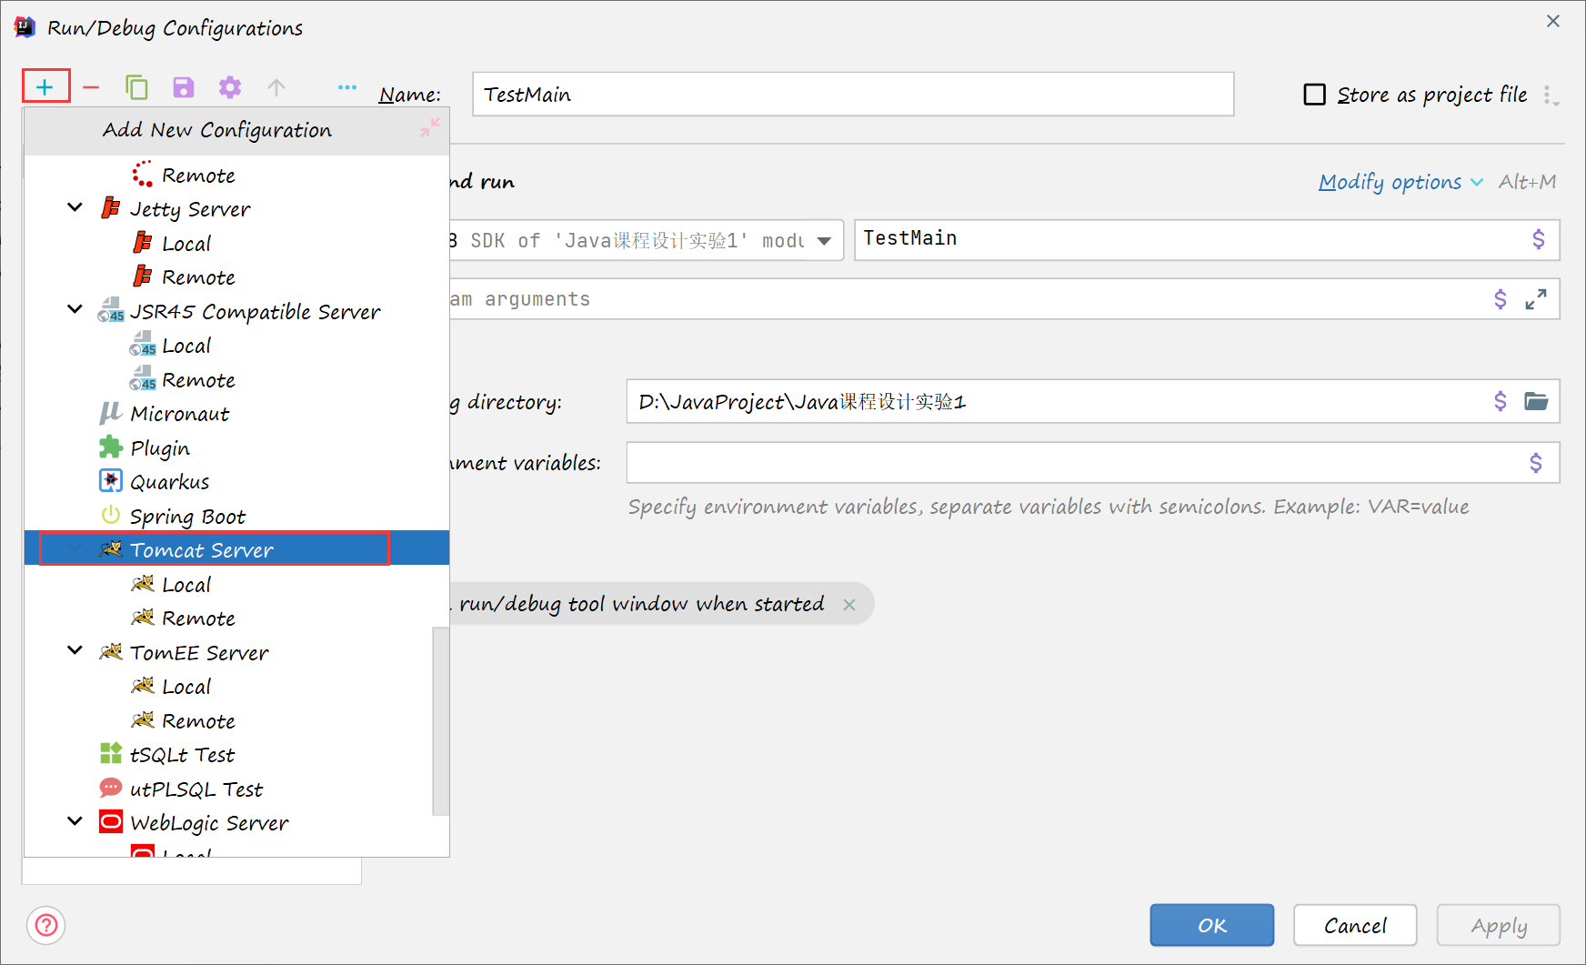Viewport: 1586px width, 965px height.
Task: Expand the program arguments field
Action: pyautogui.click(x=1536, y=299)
